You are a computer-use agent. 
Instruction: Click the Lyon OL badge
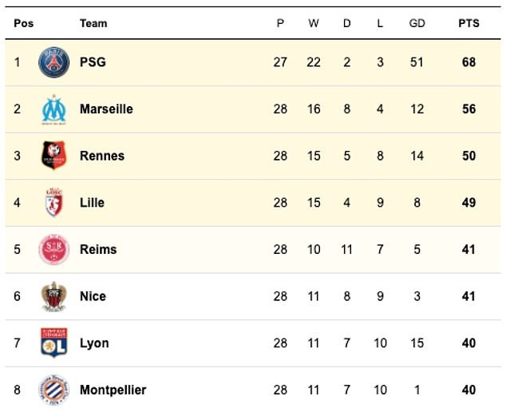pos(54,343)
